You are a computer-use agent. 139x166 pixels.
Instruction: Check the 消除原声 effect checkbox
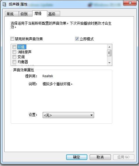14,52
